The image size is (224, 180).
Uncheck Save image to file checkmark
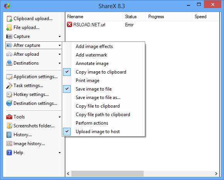coord(67,89)
